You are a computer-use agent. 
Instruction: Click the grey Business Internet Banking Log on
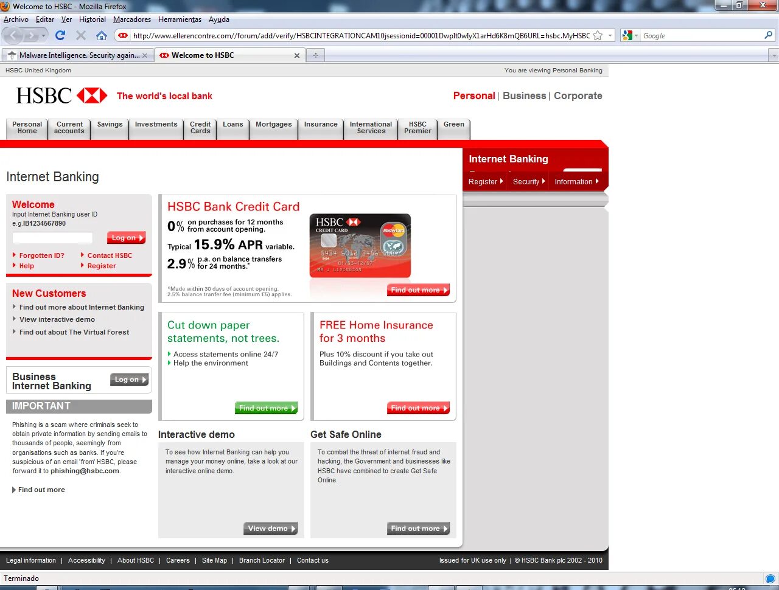point(130,380)
